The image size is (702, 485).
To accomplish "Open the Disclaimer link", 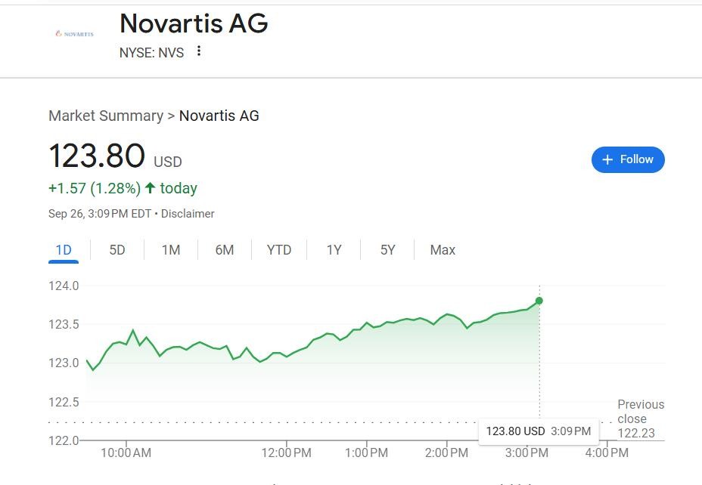I will [188, 214].
